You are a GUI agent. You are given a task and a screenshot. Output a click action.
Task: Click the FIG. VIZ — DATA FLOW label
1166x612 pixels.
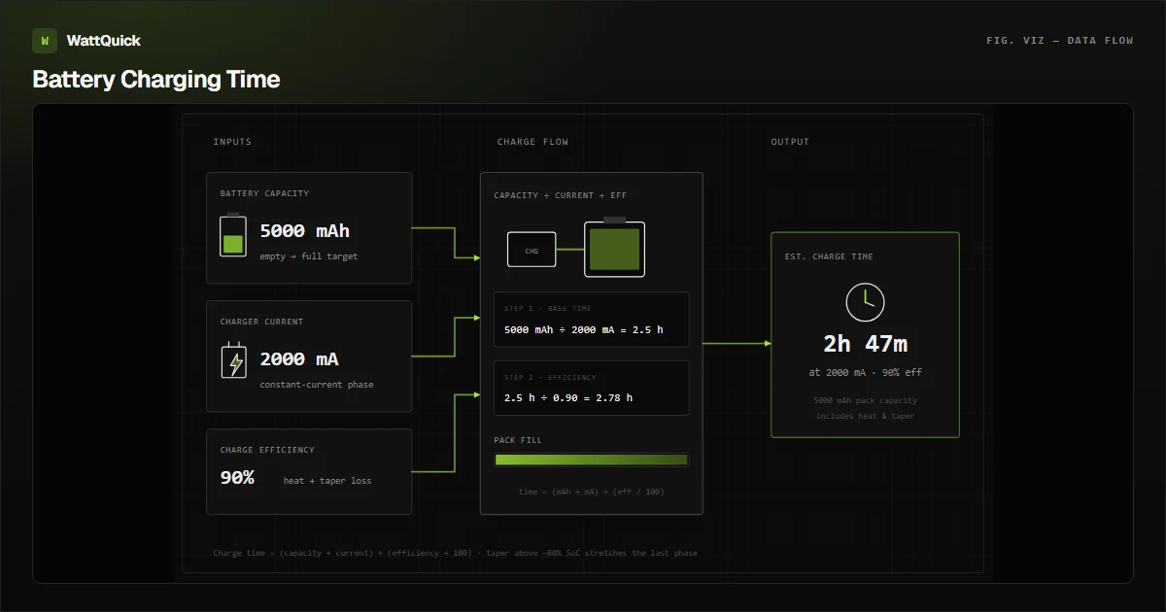1059,41
